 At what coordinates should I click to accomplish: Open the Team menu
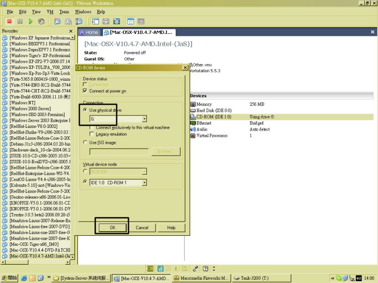64,12
